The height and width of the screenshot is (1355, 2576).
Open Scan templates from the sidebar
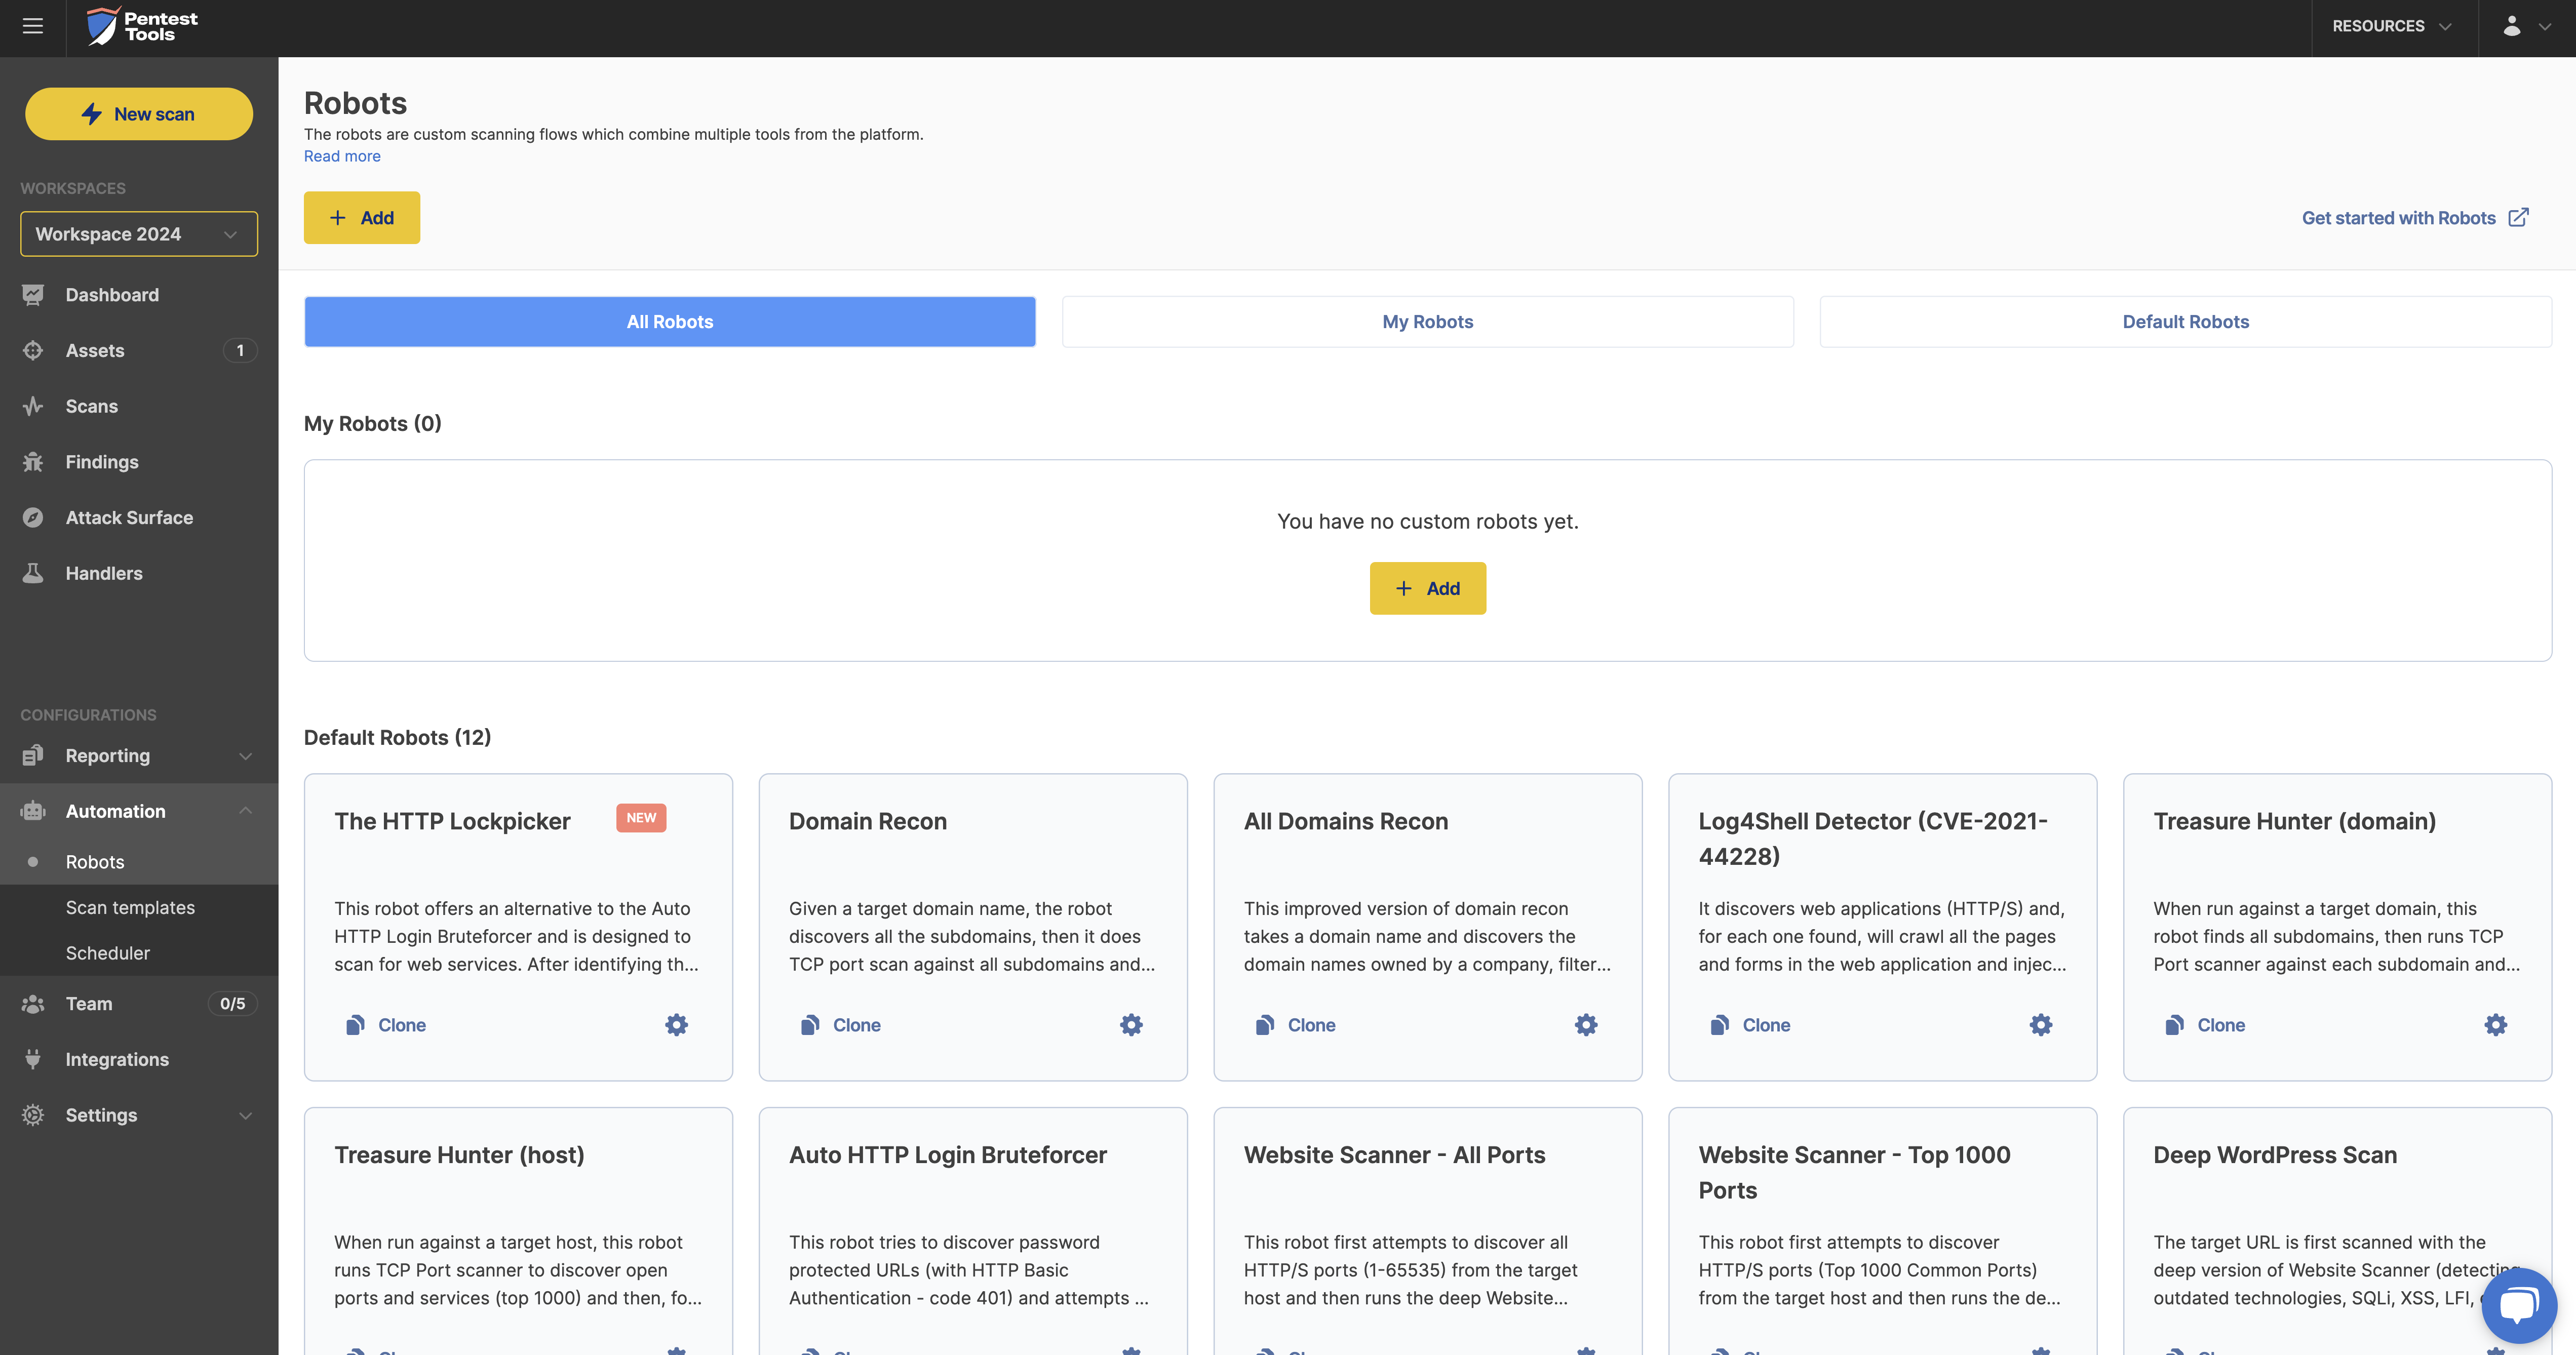[129, 907]
